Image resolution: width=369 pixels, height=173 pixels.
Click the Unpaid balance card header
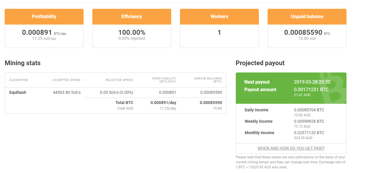(x=307, y=17)
